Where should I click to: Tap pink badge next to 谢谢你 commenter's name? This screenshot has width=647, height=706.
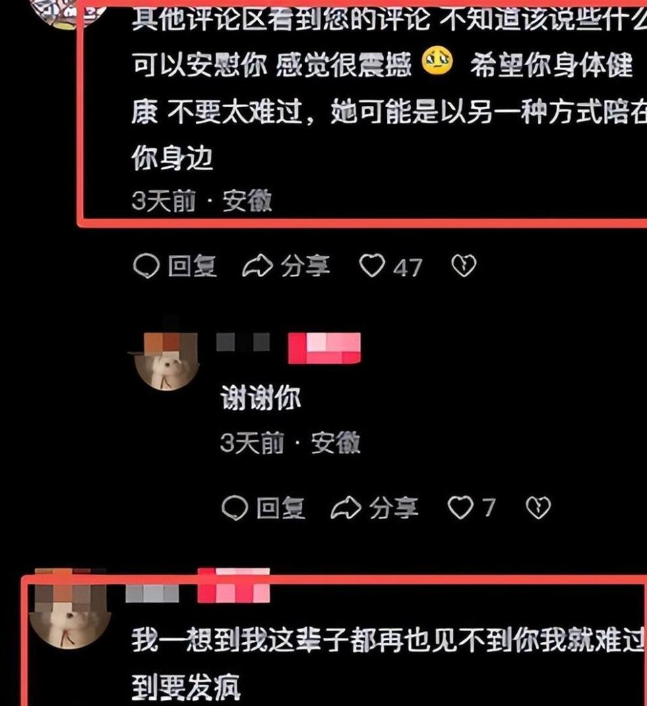[324, 347]
